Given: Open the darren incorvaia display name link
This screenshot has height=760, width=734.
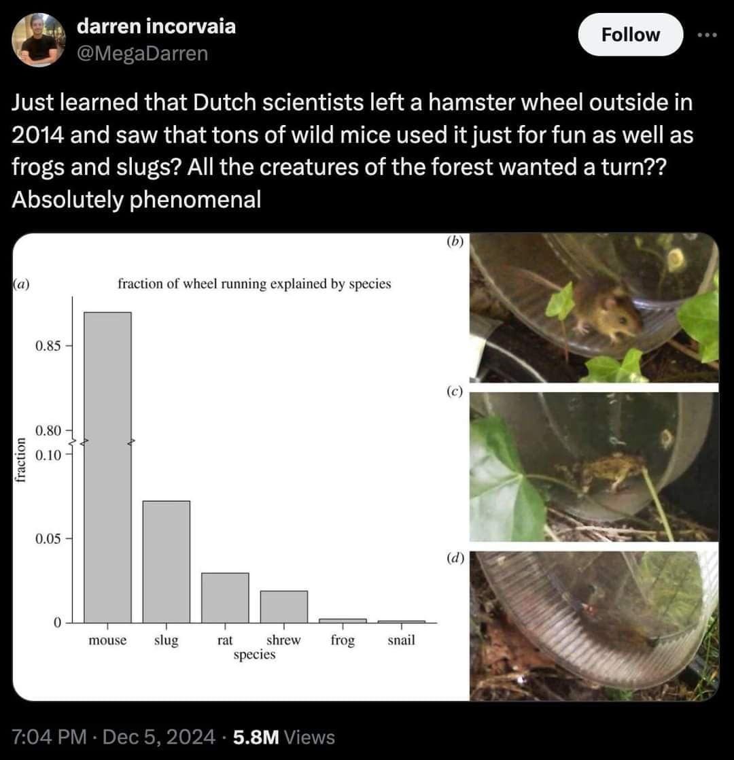Looking at the screenshot, I should point(156,27).
